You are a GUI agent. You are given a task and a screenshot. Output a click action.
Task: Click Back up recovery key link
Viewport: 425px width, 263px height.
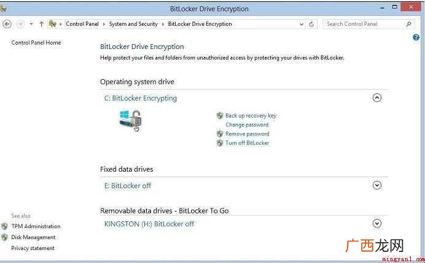tap(251, 115)
